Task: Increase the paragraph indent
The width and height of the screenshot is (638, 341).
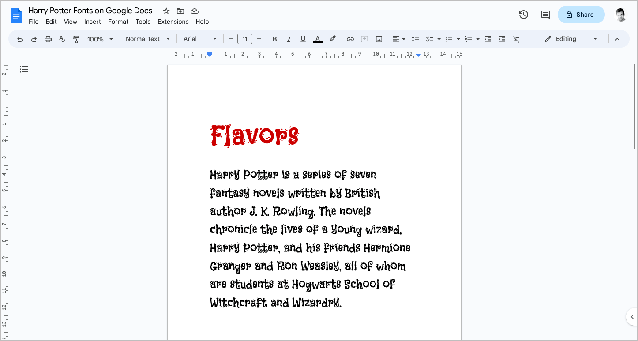Action: [x=502, y=39]
